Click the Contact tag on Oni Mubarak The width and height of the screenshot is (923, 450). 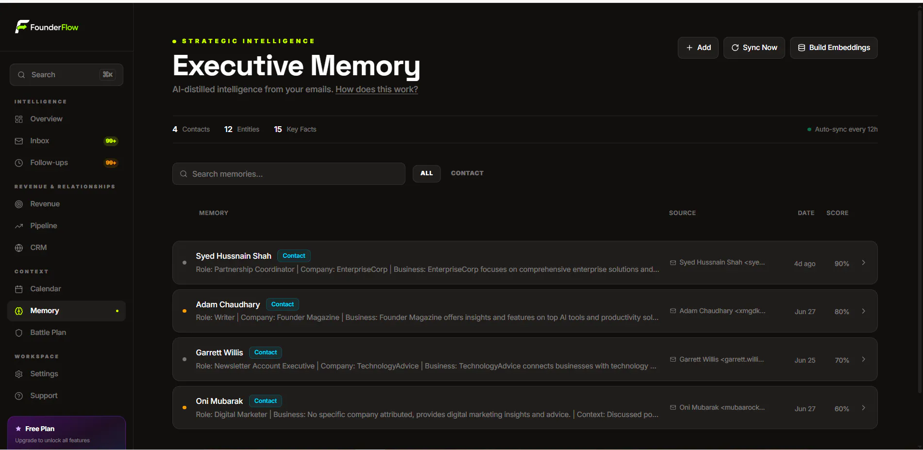point(266,401)
